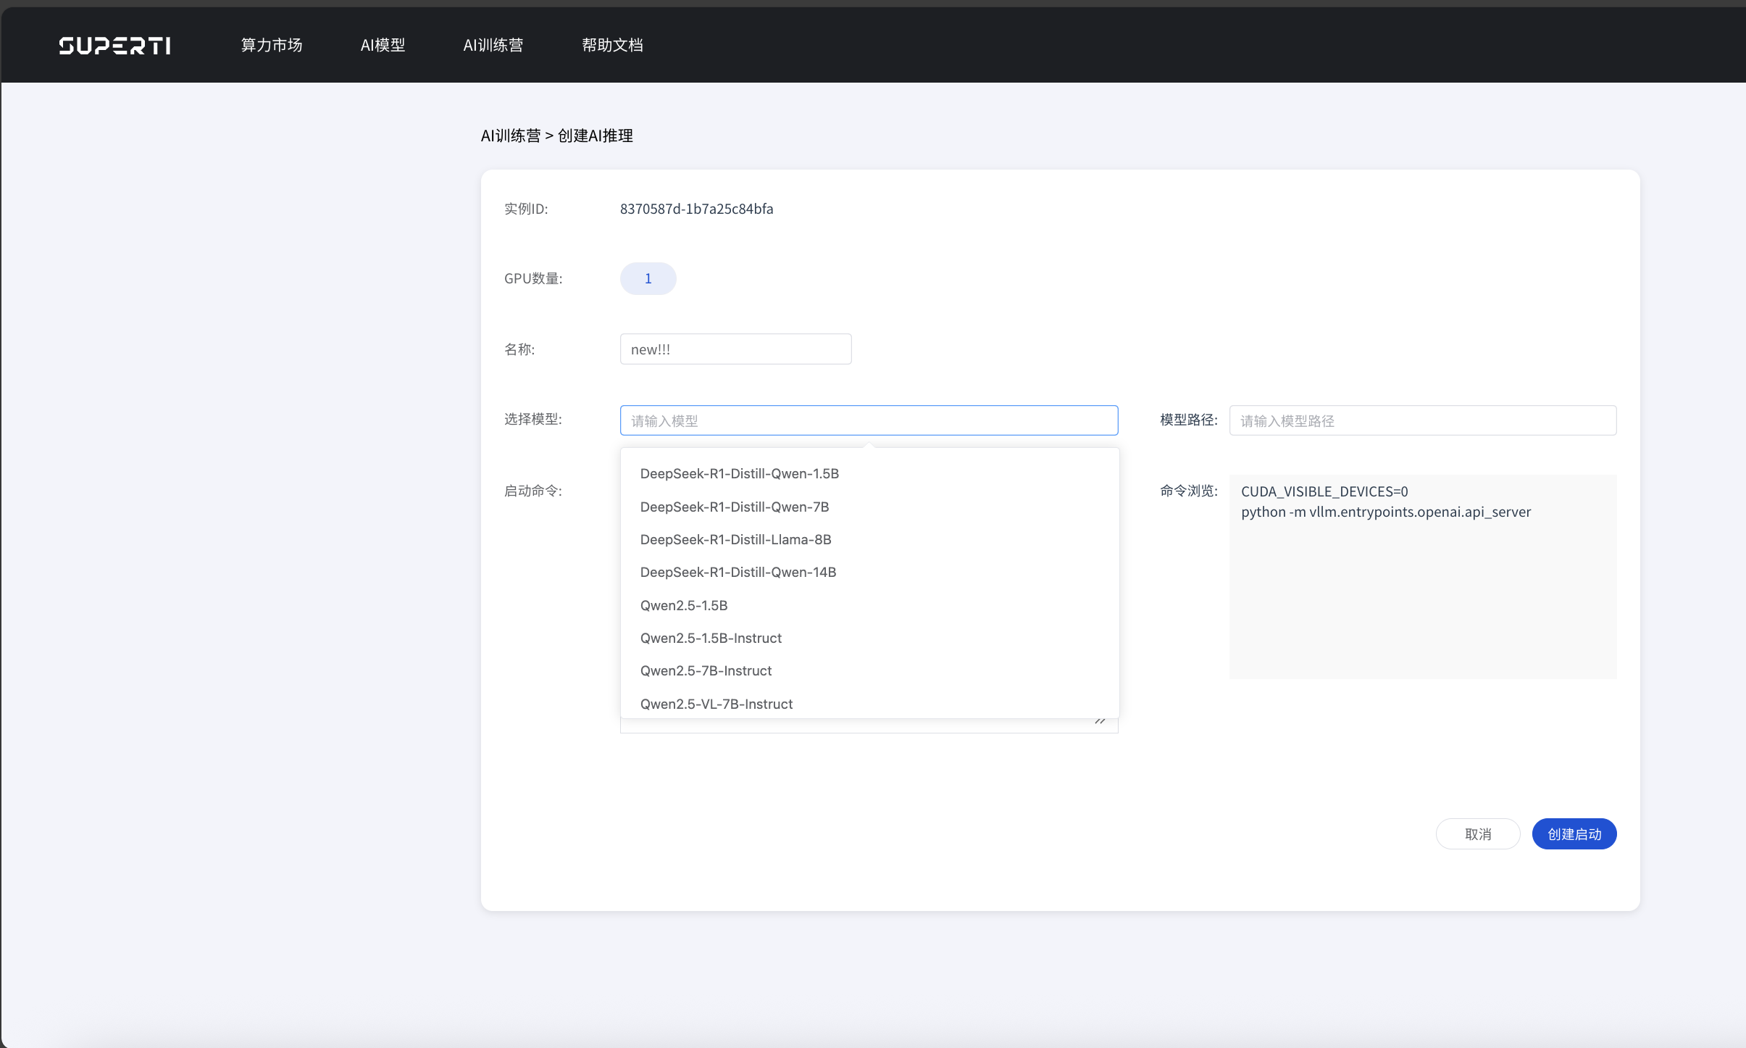This screenshot has width=1746, height=1048.
Task: Pick the Qwen2.5-1.5B model
Action: pos(870,605)
